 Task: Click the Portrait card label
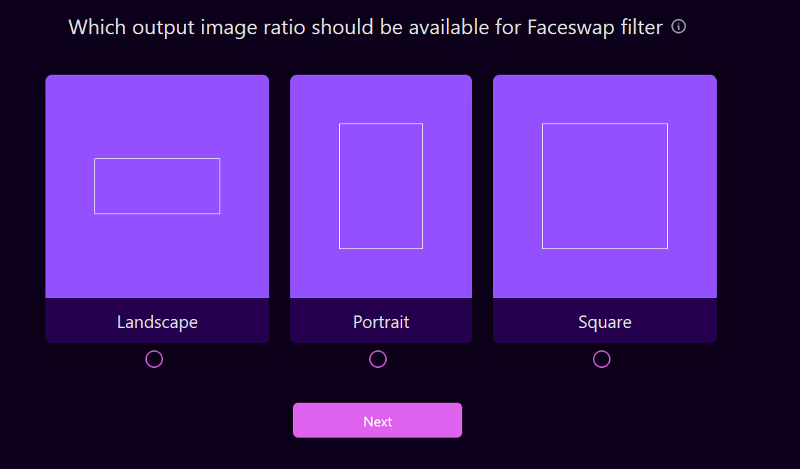tap(381, 322)
